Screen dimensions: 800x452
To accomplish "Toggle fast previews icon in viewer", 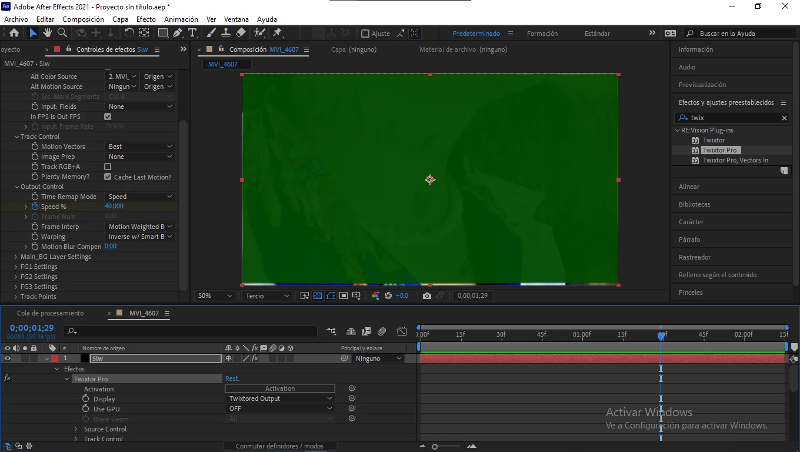I will coord(305,295).
